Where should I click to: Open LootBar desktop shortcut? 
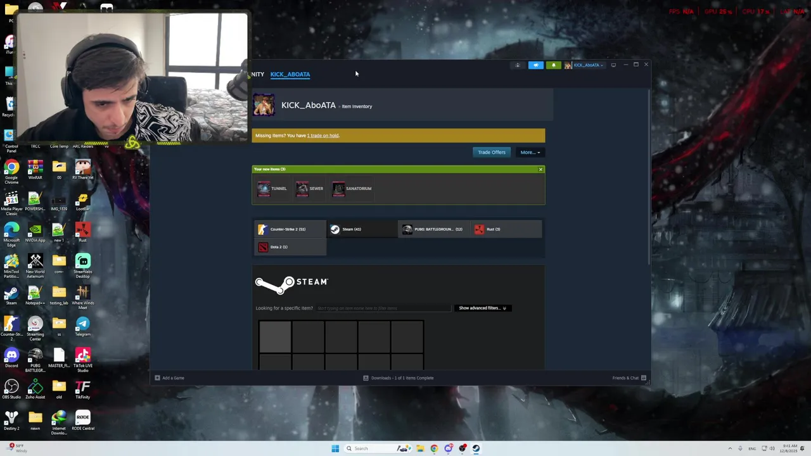pyautogui.click(x=82, y=201)
